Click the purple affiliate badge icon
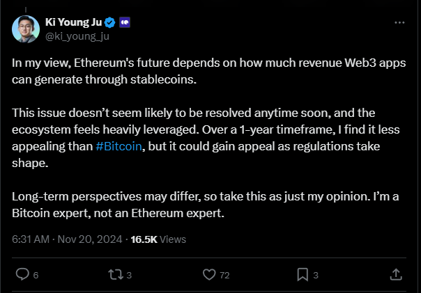Image resolution: width=421 pixels, height=293 pixels. (x=125, y=22)
